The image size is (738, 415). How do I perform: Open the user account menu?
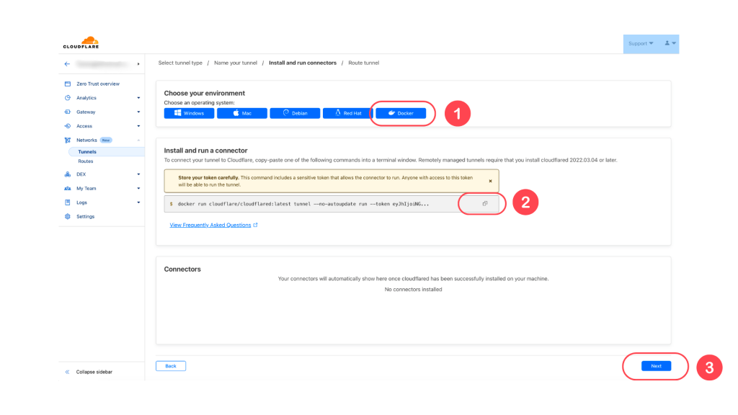[670, 43]
